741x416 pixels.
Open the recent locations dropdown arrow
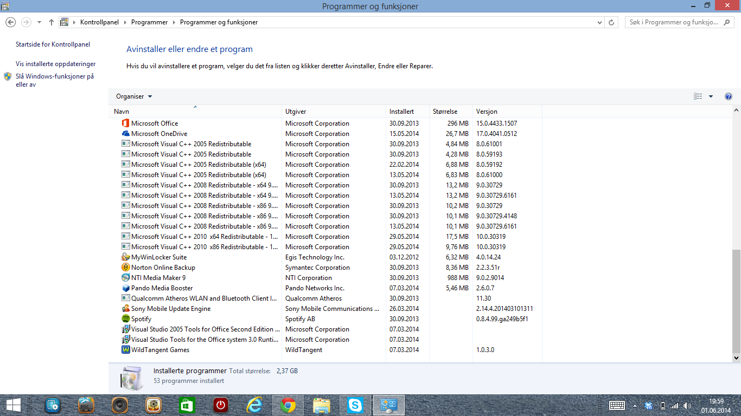[39, 22]
